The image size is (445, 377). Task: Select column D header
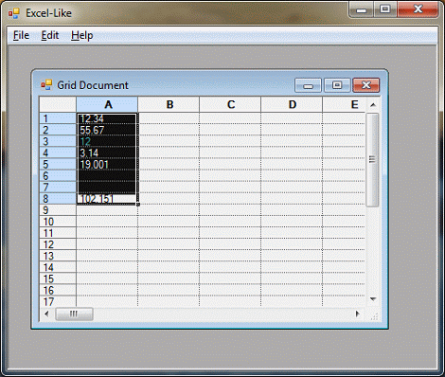292,104
